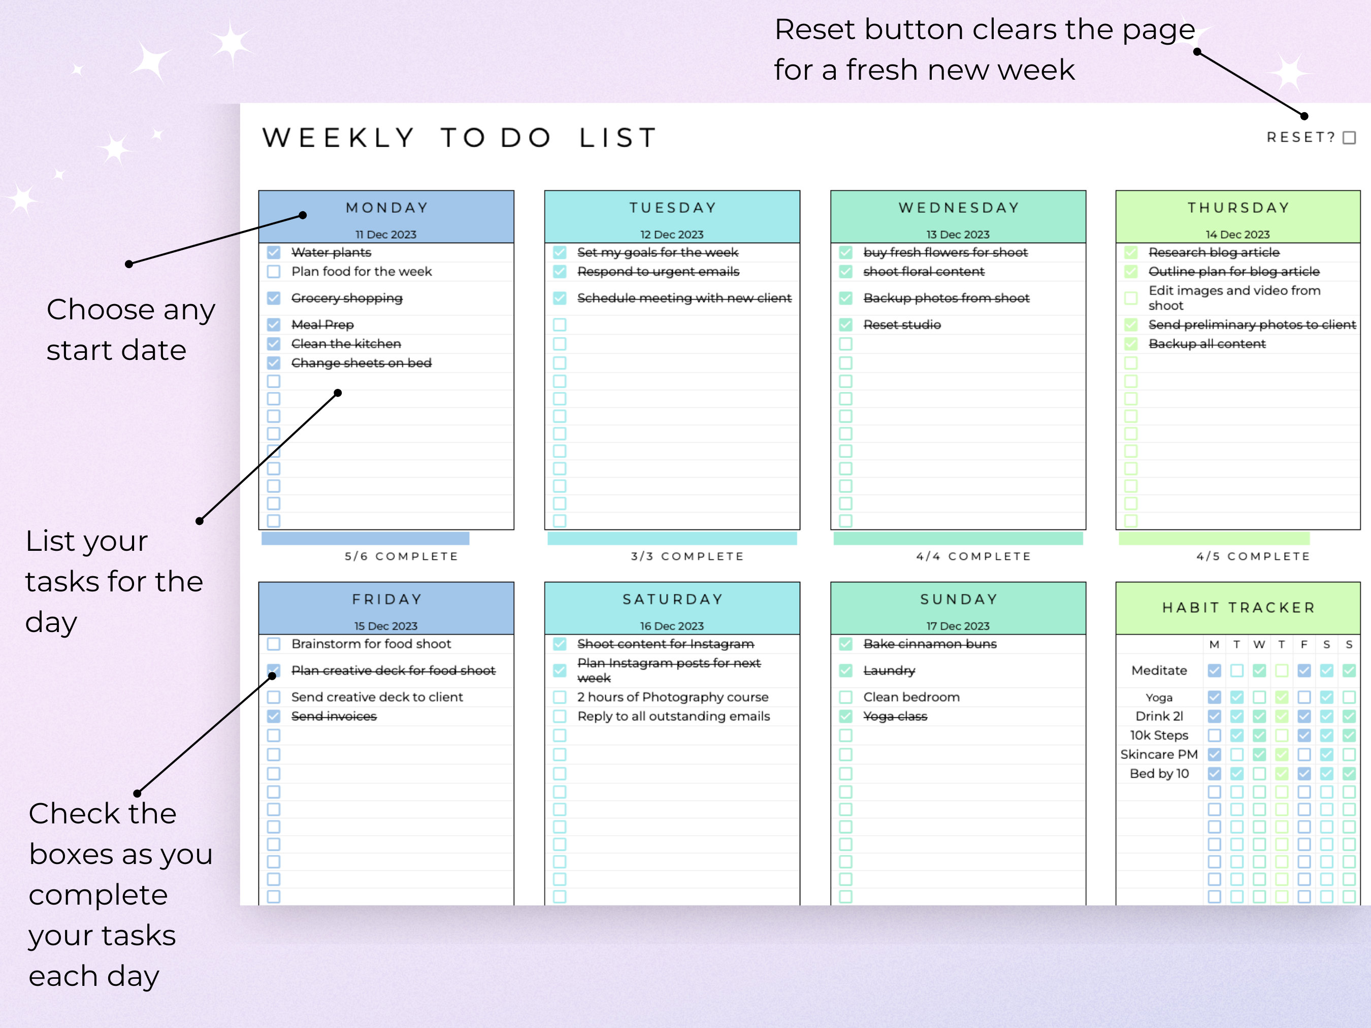This screenshot has width=1371, height=1028.
Task: Check '2 hours of Photography course' Saturday
Action: click(x=560, y=697)
